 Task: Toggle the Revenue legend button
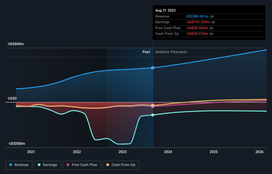pyautogui.click(x=19, y=165)
